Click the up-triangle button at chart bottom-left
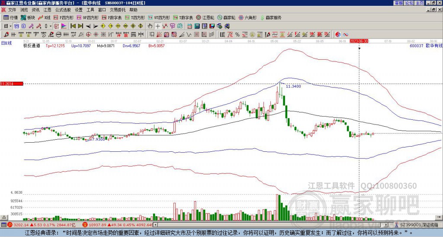The height and width of the screenshot is (237, 443). click(3, 217)
